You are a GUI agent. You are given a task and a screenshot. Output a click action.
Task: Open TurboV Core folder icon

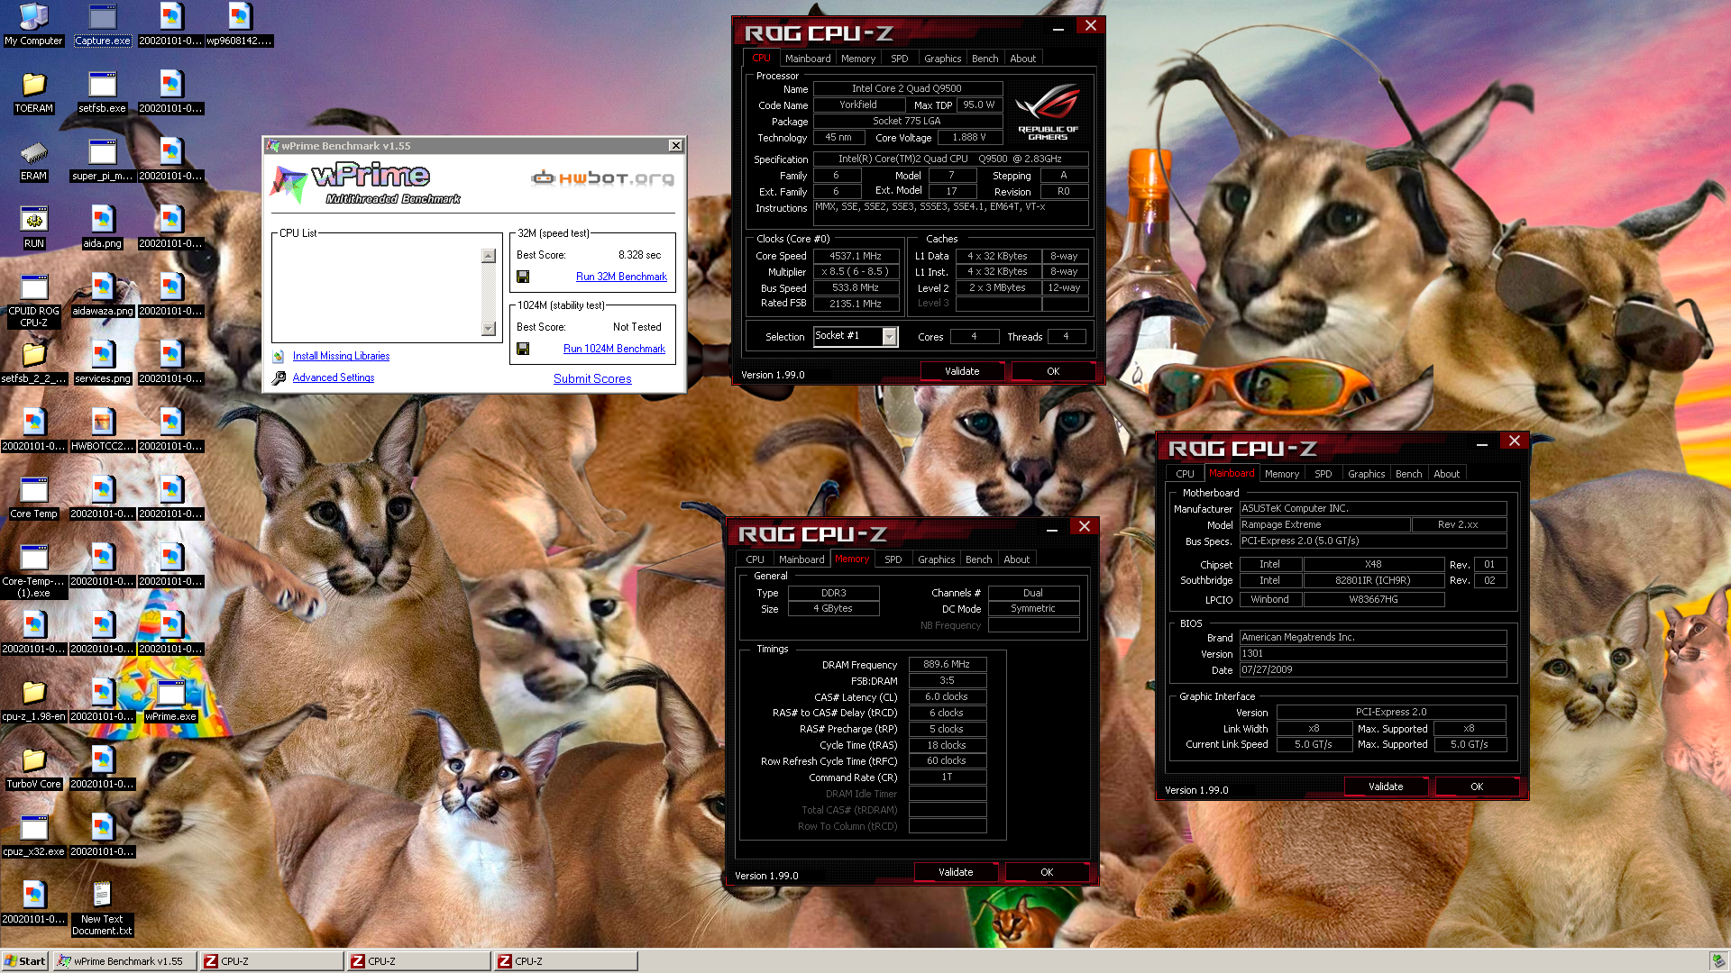pyautogui.click(x=33, y=768)
